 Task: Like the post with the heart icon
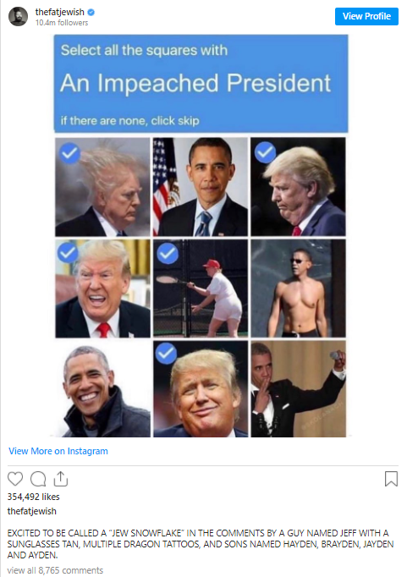[15, 479]
